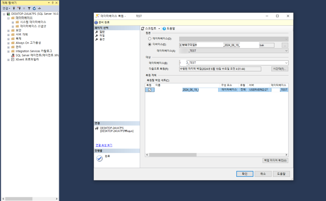The image size is (326, 201).
Task: Click the backup set grid horizontal scrollbar
Action: coord(217,155)
